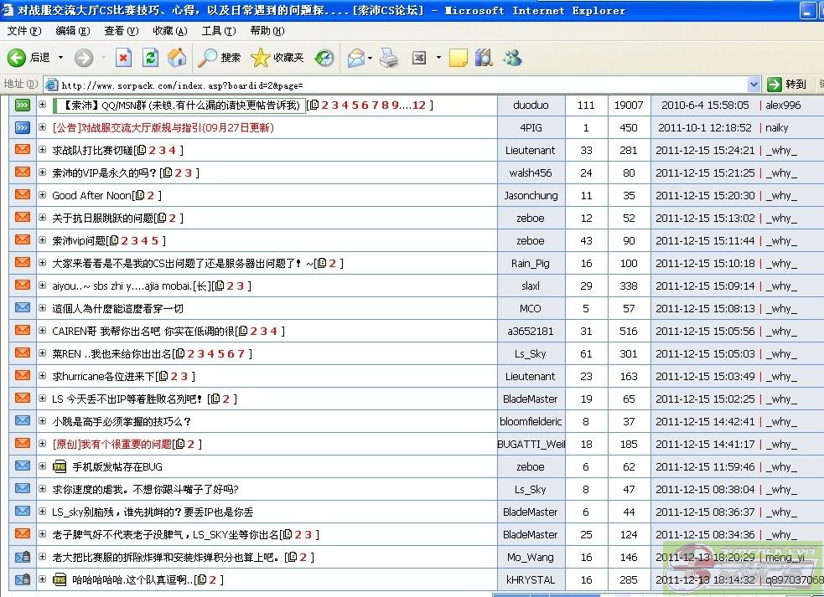Open the address bar URL dropdown

pyautogui.click(x=753, y=85)
